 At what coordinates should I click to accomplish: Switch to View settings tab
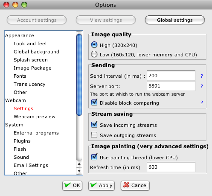pos(106,20)
